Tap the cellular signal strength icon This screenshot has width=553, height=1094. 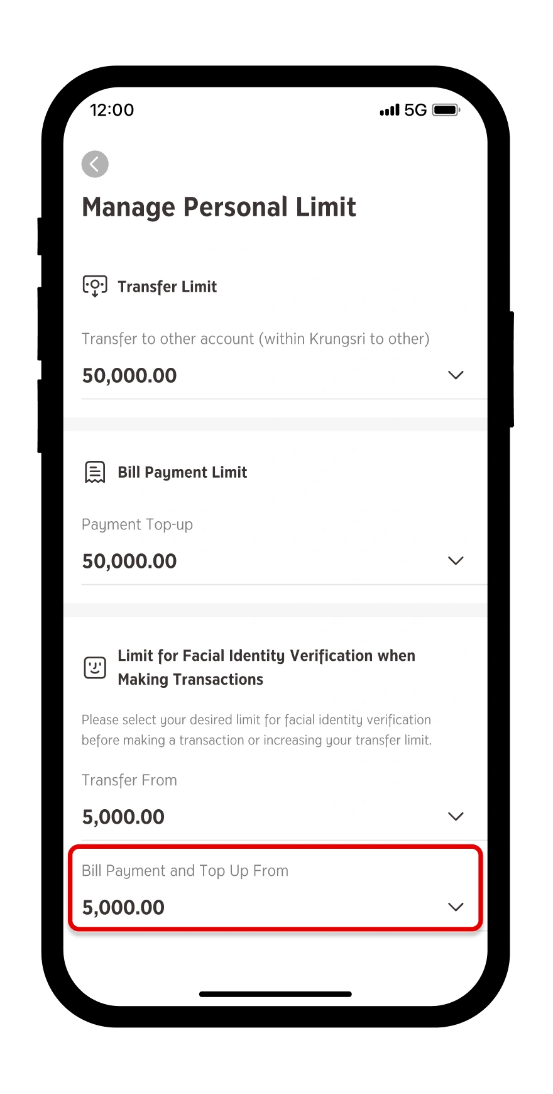point(389,110)
